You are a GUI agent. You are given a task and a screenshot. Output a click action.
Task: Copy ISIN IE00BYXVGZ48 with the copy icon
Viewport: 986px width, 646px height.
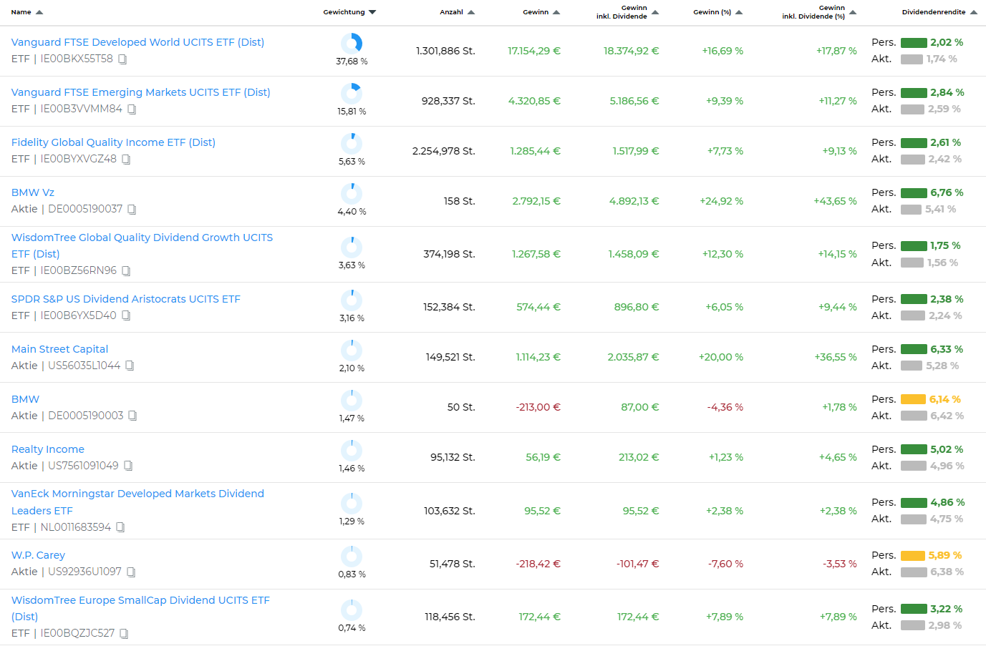coord(126,160)
